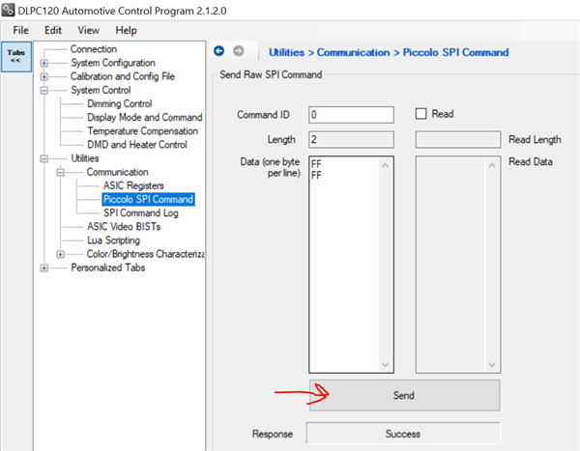Open Display Mode and Command page
The width and height of the screenshot is (580, 451).
coord(145,118)
